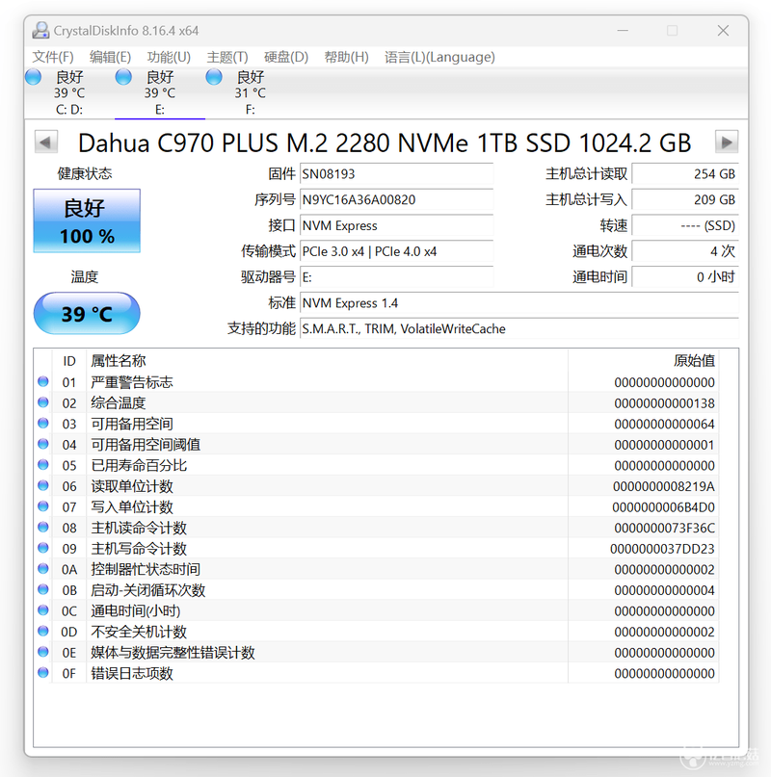The image size is (771, 777).
Task: Select the 05 已用寿命百分比 row
Action: coord(377,465)
